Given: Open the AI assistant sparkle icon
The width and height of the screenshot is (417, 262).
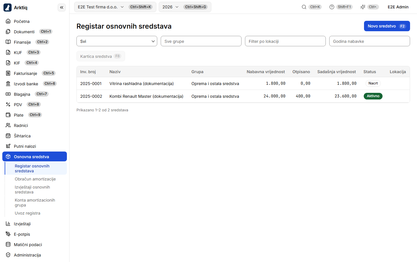Looking at the screenshot, I should coord(363,7).
